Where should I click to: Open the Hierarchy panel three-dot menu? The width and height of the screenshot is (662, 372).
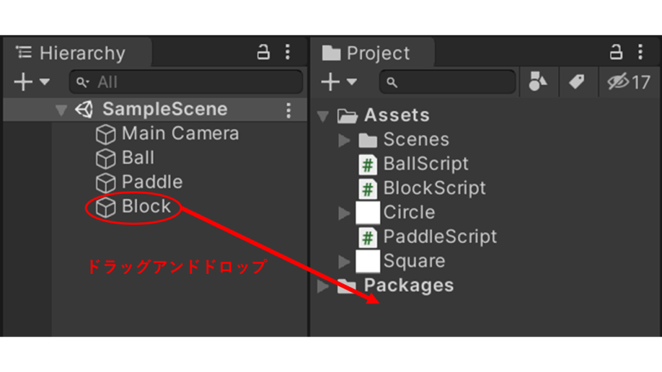point(288,53)
